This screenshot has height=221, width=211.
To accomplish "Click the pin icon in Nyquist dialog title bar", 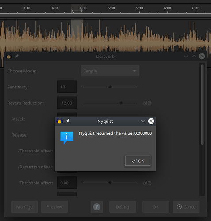I will 68,121.
